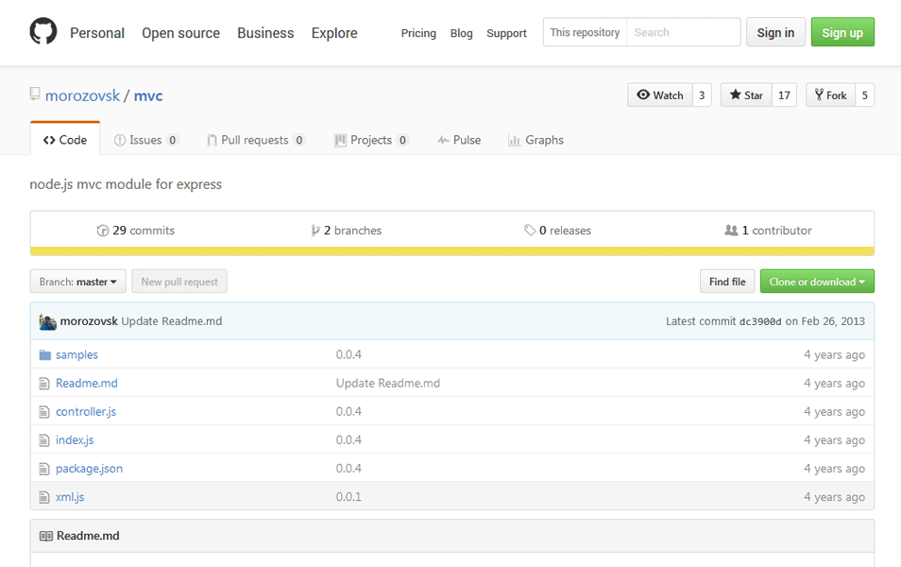Click the samples folder icon

[44, 354]
